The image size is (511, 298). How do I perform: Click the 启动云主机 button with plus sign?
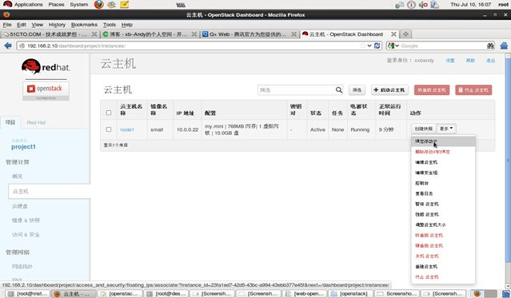tap(389, 90)
